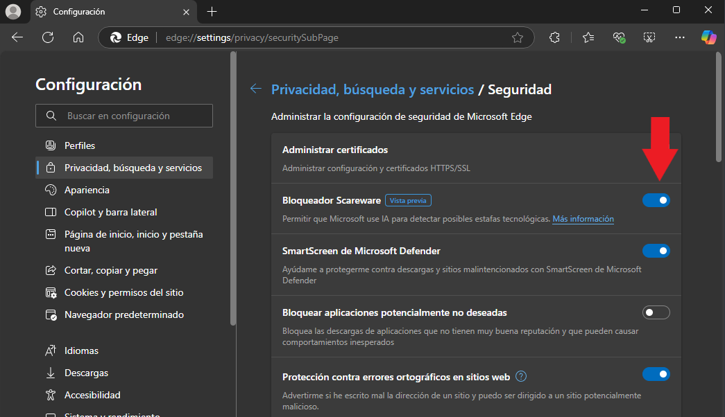Open Browser essentials heart icon
The height and width of the screenshot is (417, 725).
pos(619,37)
